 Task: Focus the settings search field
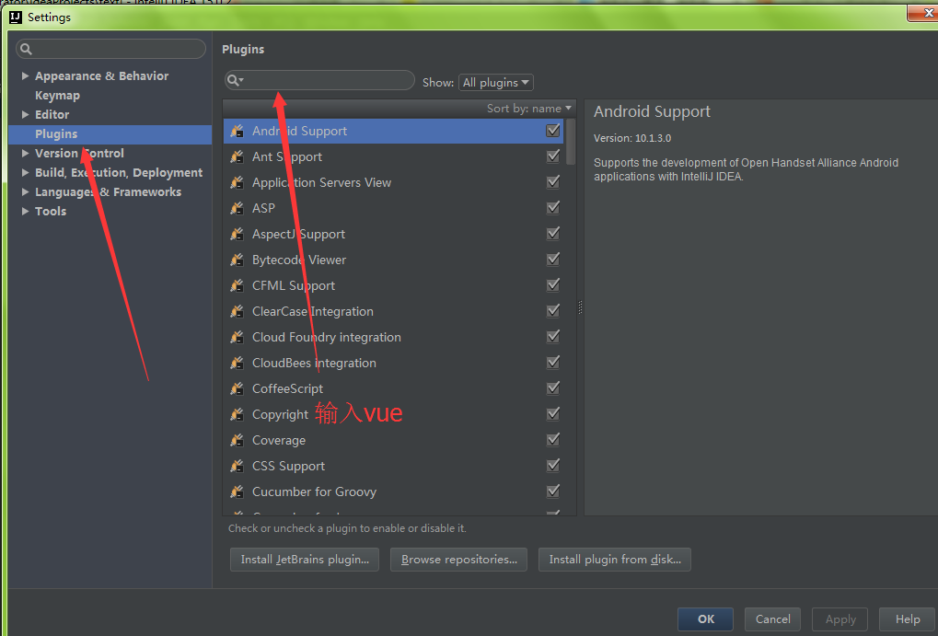110,49
